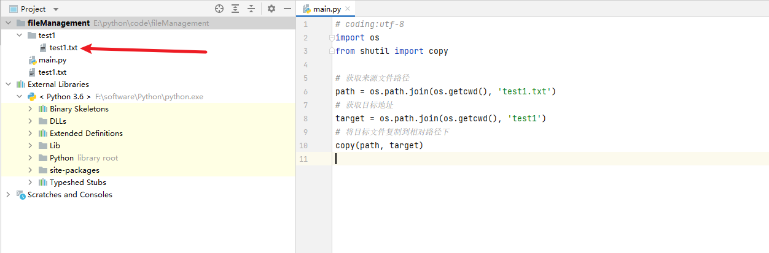Expand the Python library root chevron
The height and width of the screenshot is (253, 769).
click(x=30, y=157)
